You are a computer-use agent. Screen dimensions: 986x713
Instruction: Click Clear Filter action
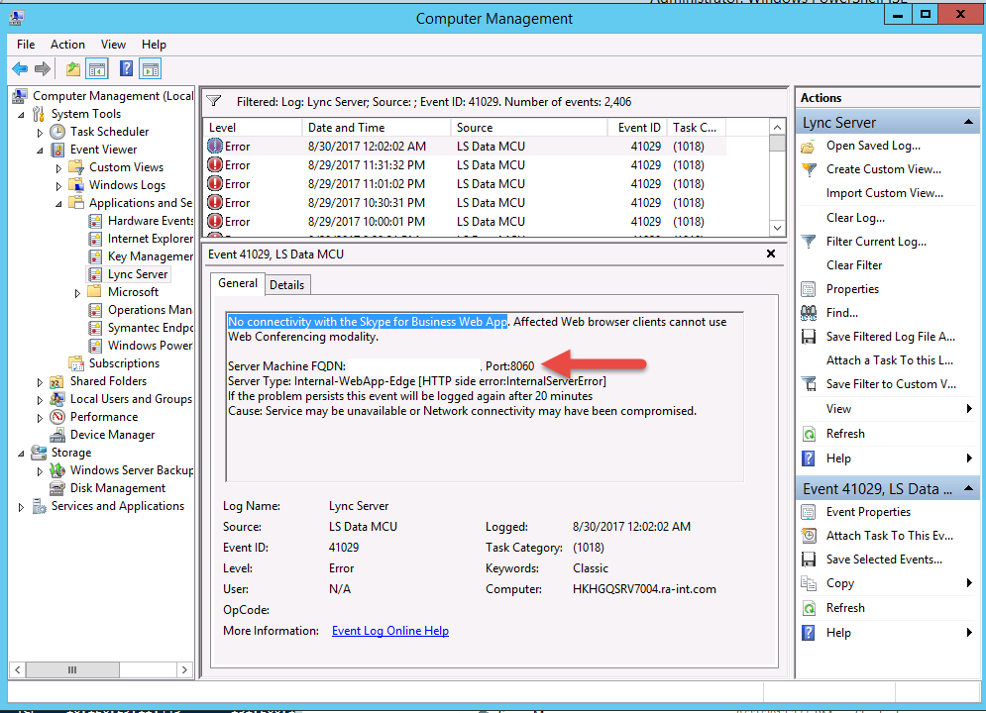[x=854, y=265]
